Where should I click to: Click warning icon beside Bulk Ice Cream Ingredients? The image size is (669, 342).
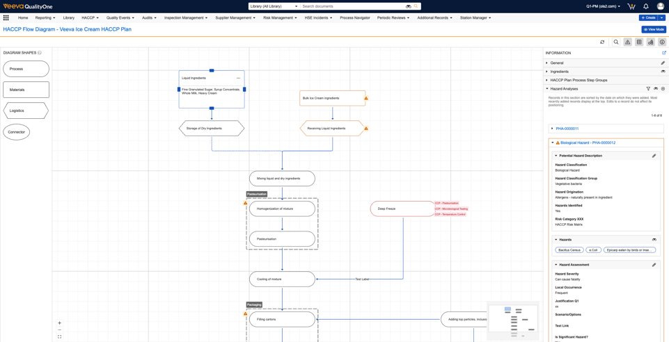[366, 98]
